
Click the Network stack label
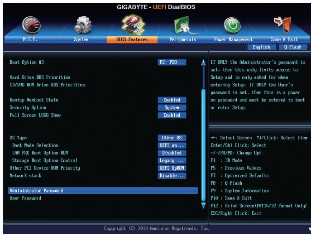pyautogui.click(x=26, y=176)
